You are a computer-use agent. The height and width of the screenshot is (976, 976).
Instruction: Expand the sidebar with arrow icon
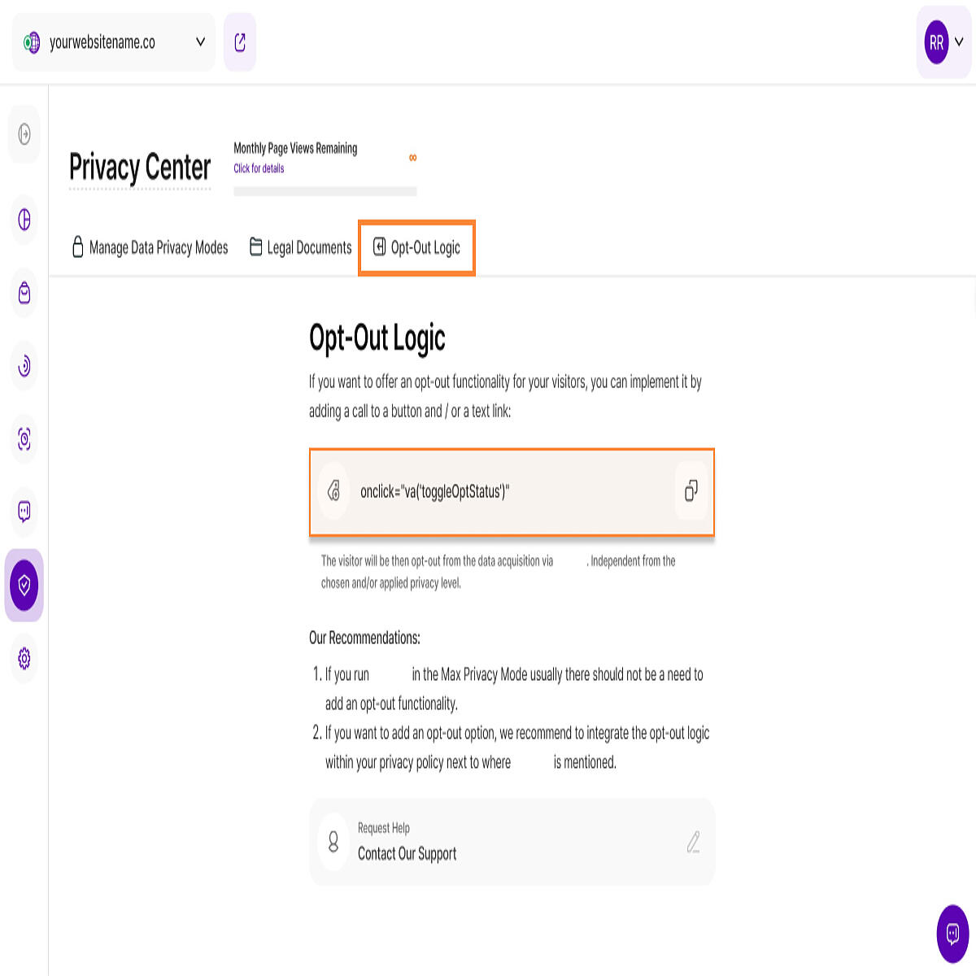tap(24, 134)
